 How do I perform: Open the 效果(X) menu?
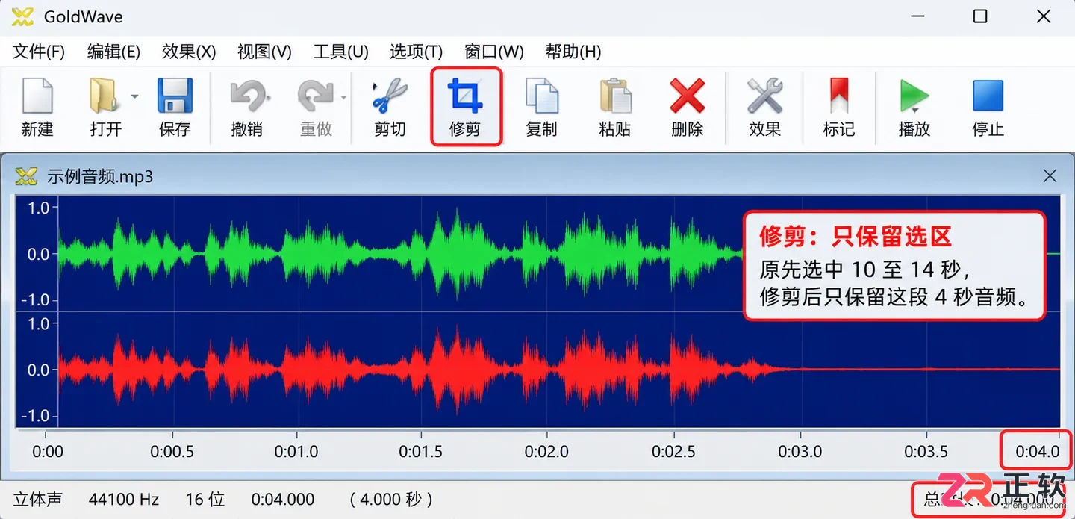(x=189, y=52)
